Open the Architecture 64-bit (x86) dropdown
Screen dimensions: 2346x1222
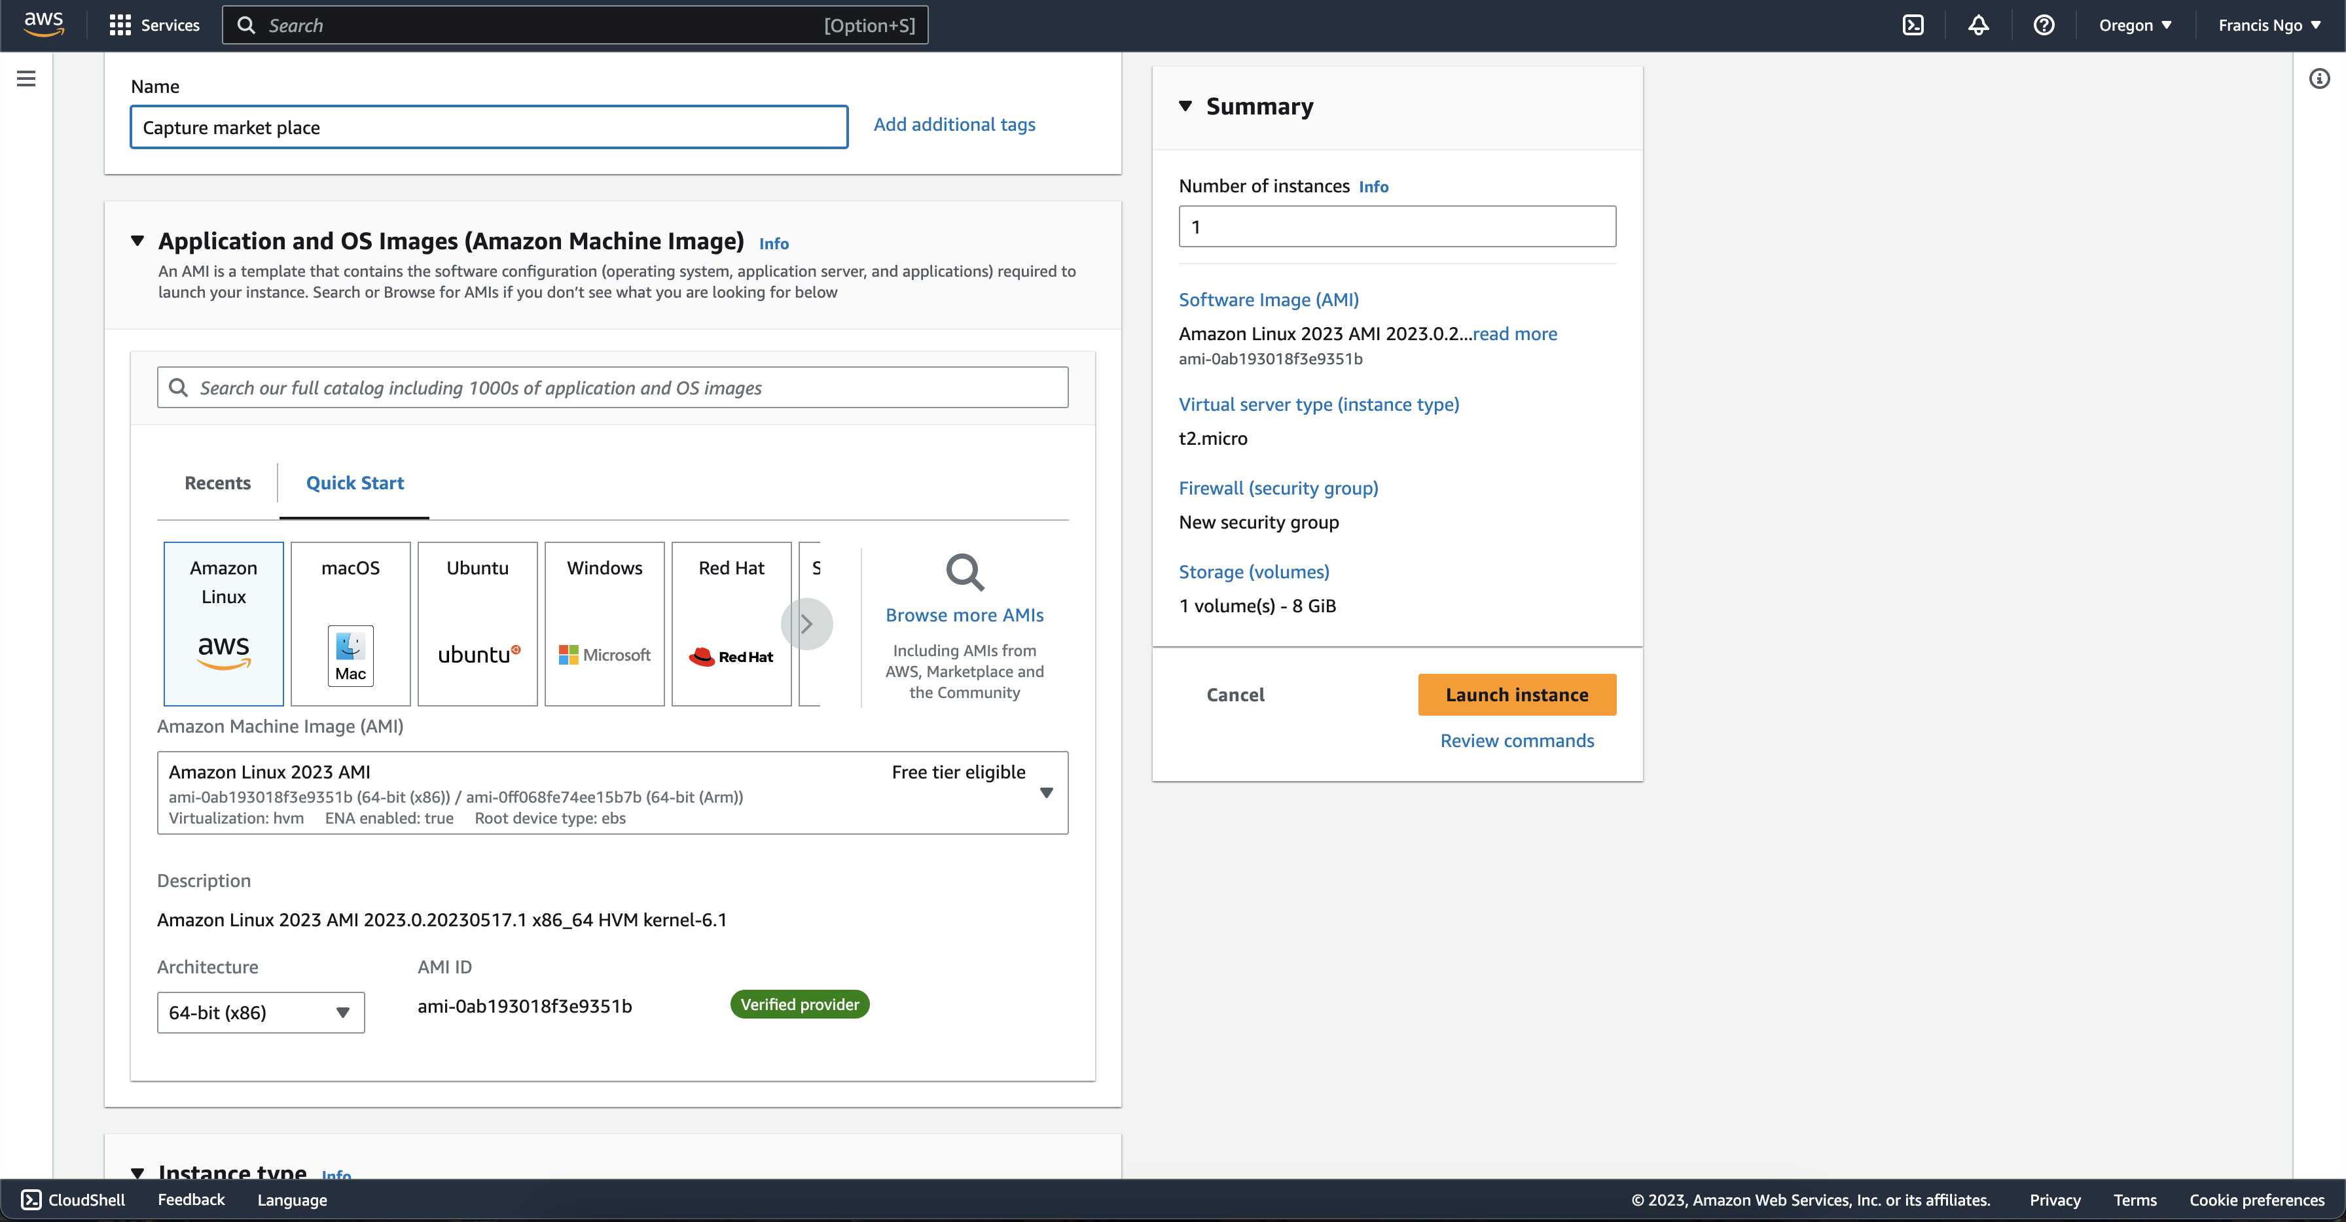coord(261,1013)
